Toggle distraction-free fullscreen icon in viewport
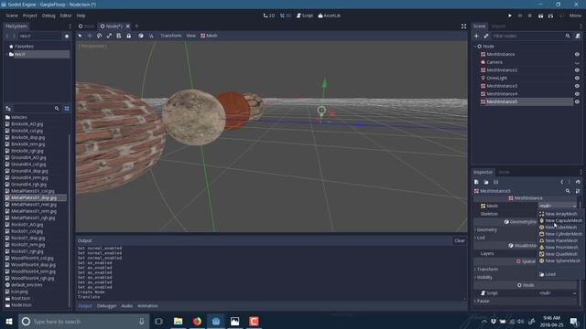586x329 pixels. [464, 27]
